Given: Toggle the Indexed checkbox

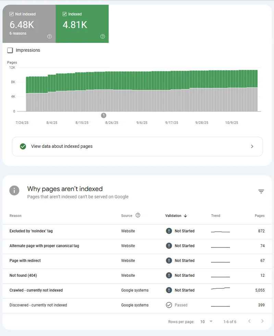Looking at the screenshot, I should coord(64,14).
